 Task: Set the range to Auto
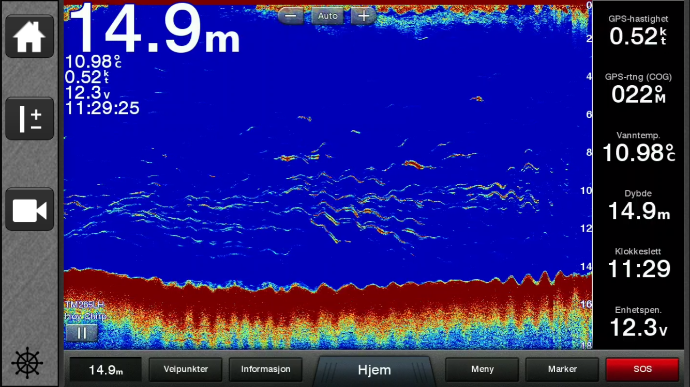tap(328, 16)
